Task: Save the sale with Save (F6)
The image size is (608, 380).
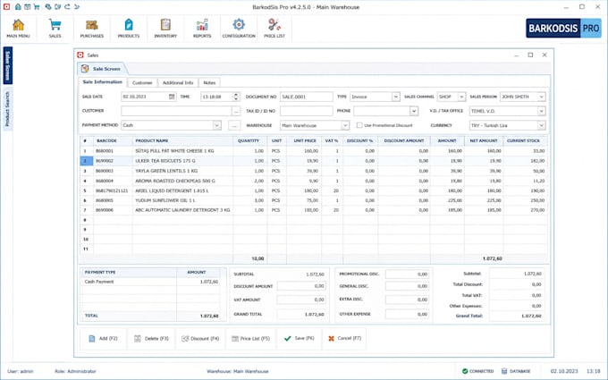Action: (299, 339)
